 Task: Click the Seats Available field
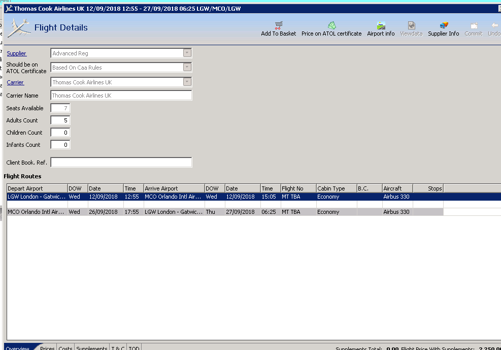[x=60, y=108]
